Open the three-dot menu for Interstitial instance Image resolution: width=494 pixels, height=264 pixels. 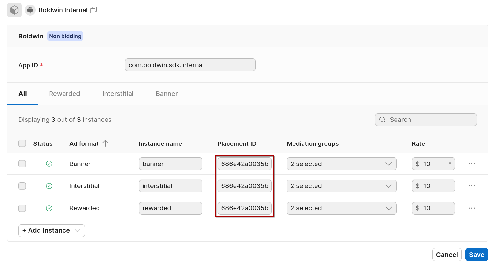click(x=472, y=186)
